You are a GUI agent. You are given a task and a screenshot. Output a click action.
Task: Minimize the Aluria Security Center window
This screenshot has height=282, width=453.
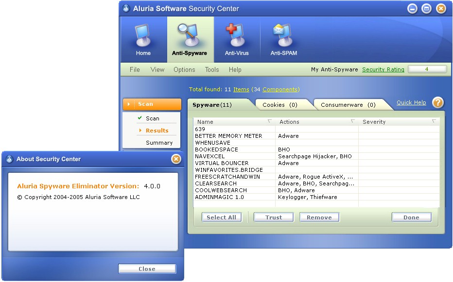(x=412, y=9)
